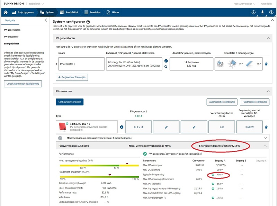Viewport: 277px width, 206px height.
Task: Click Configuratievoorstellen button
Action: (70, 102)
